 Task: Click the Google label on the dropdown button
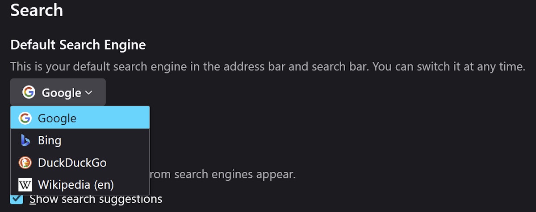coord(61,93)
